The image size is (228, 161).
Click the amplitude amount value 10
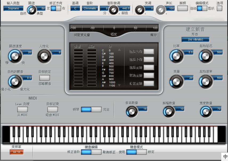tap(180, 109)
